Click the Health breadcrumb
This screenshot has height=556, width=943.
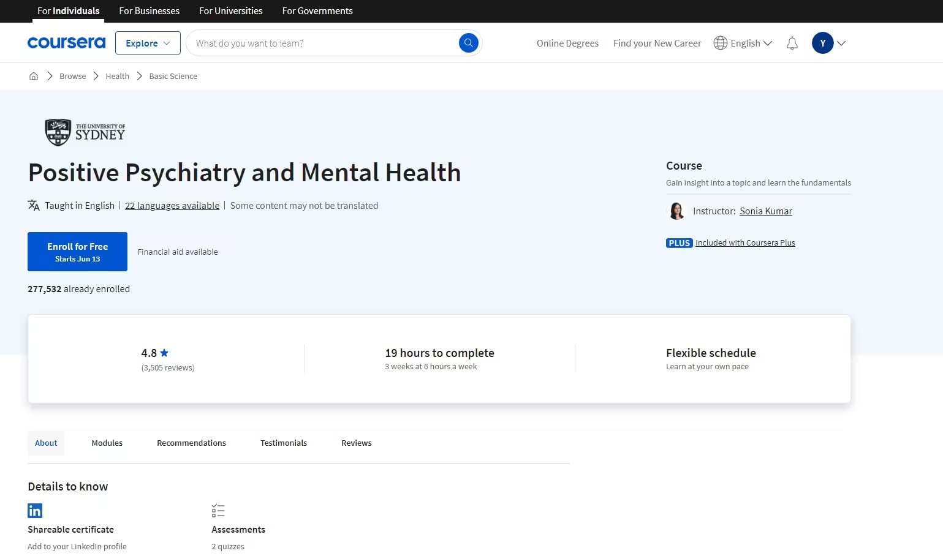tap(117, 76)
